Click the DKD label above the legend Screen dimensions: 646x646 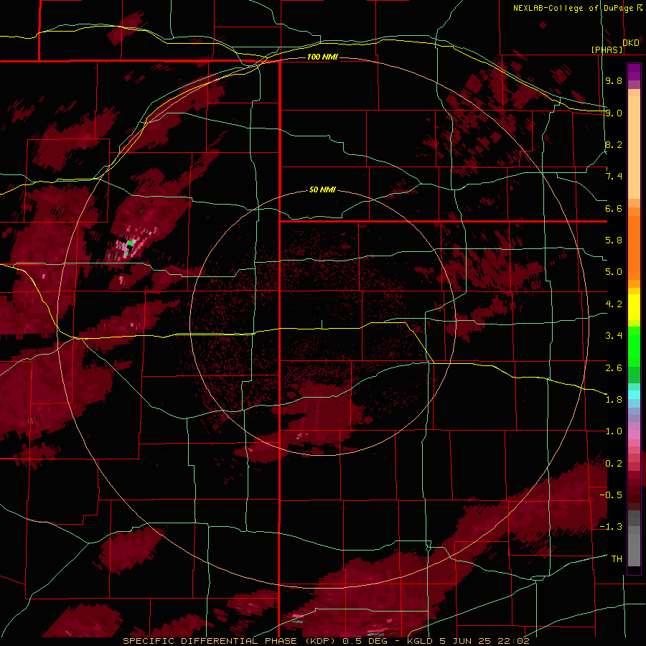[631, 43]
